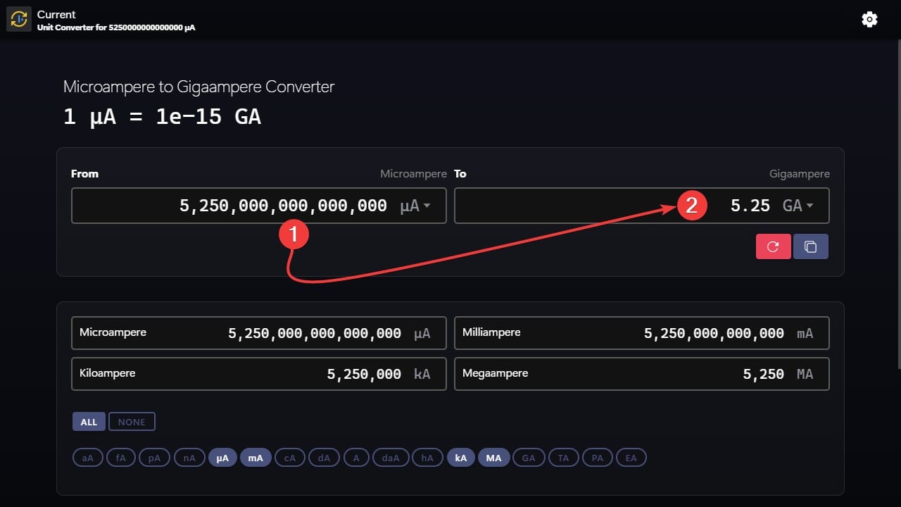The height and width of the screenshot is (507, 901).
Task: Enable the EA unit chip
Action: (631, 457)
